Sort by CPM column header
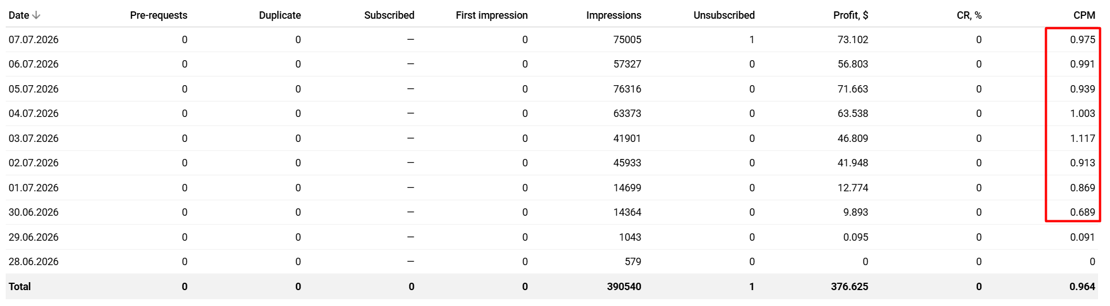1110x306 pixels. tap(1084, 15)
